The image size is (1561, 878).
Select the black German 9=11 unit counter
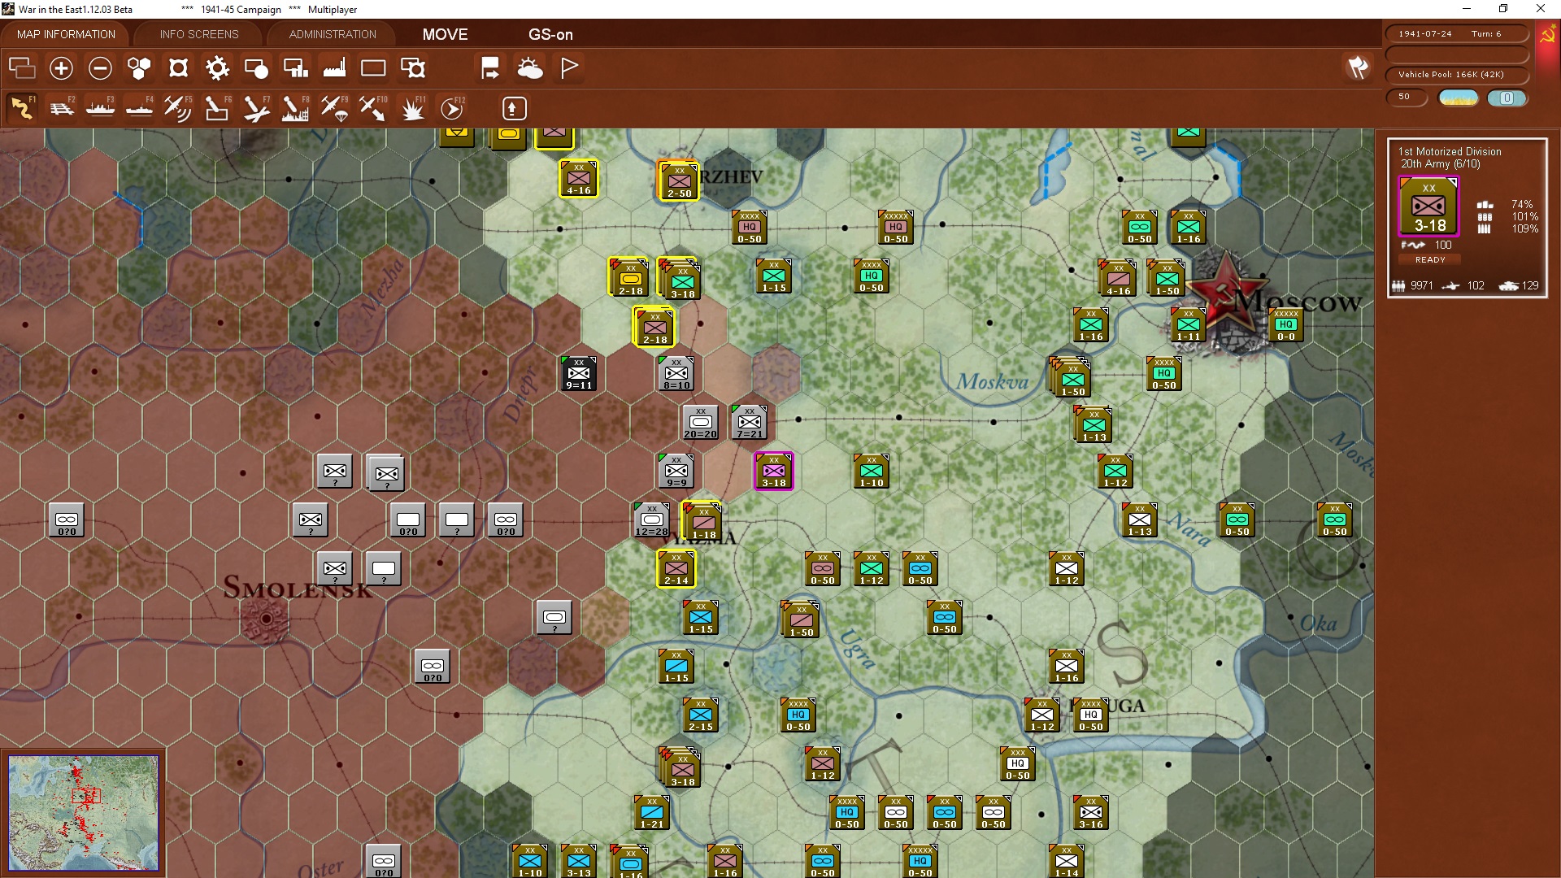tap(579, 373)
